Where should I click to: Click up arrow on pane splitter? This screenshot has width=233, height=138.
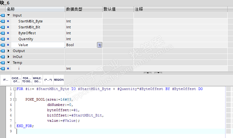pos(148,73)
